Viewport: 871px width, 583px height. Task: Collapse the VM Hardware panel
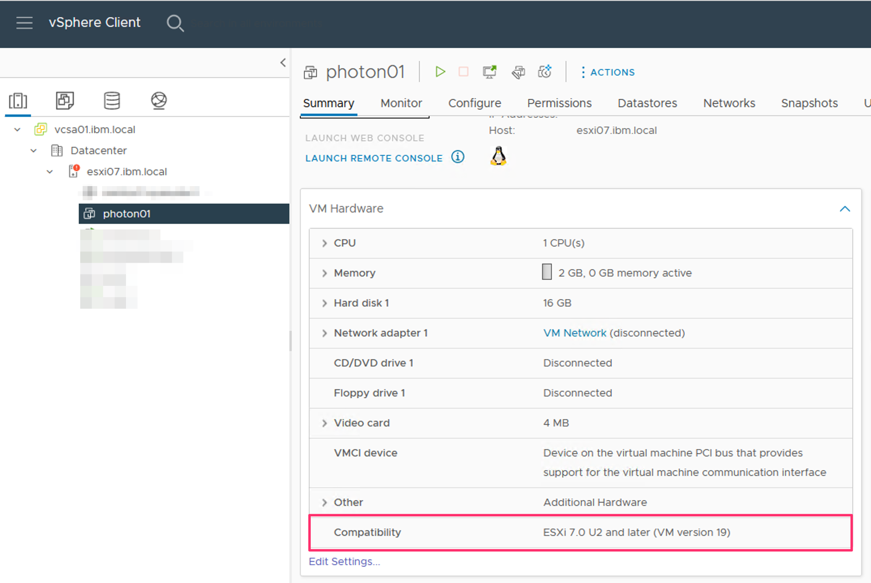(845, 208)
